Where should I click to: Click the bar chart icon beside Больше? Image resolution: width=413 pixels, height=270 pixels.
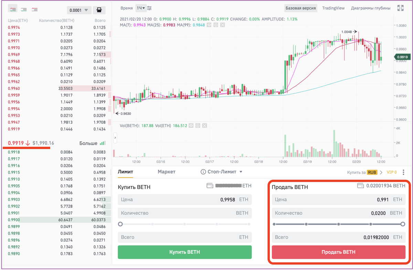pyautogui.click(x=102, y=143)
